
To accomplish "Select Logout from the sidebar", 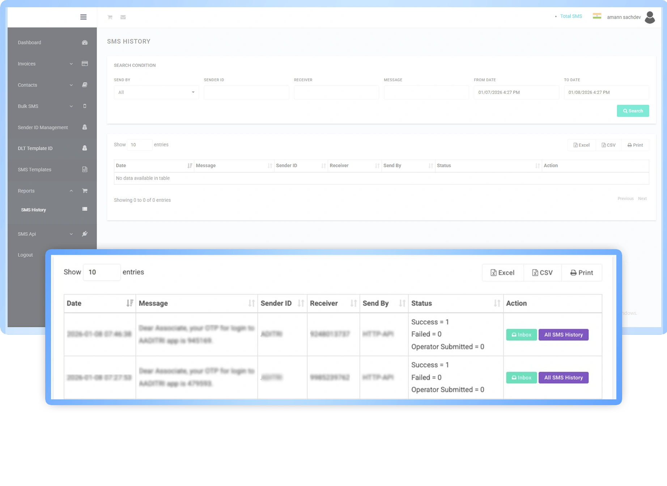I will point(25,255).
